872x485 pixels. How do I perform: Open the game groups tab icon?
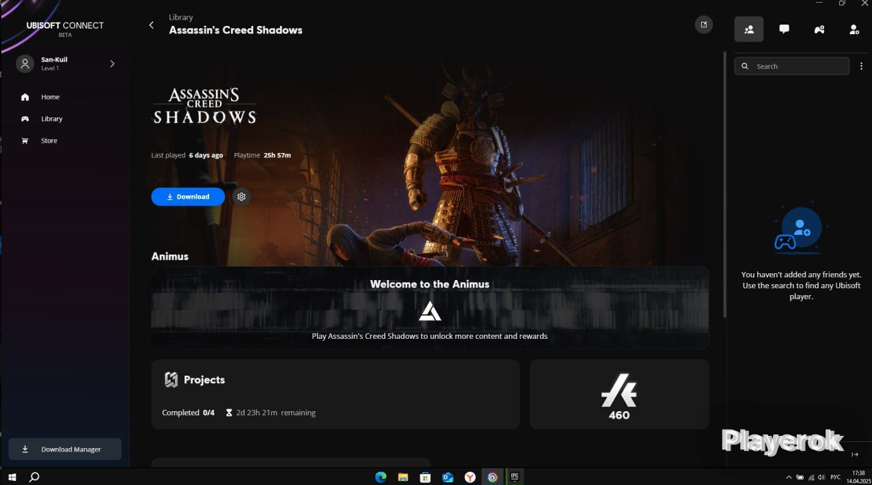pyautogui.click(x=819, y=29)
